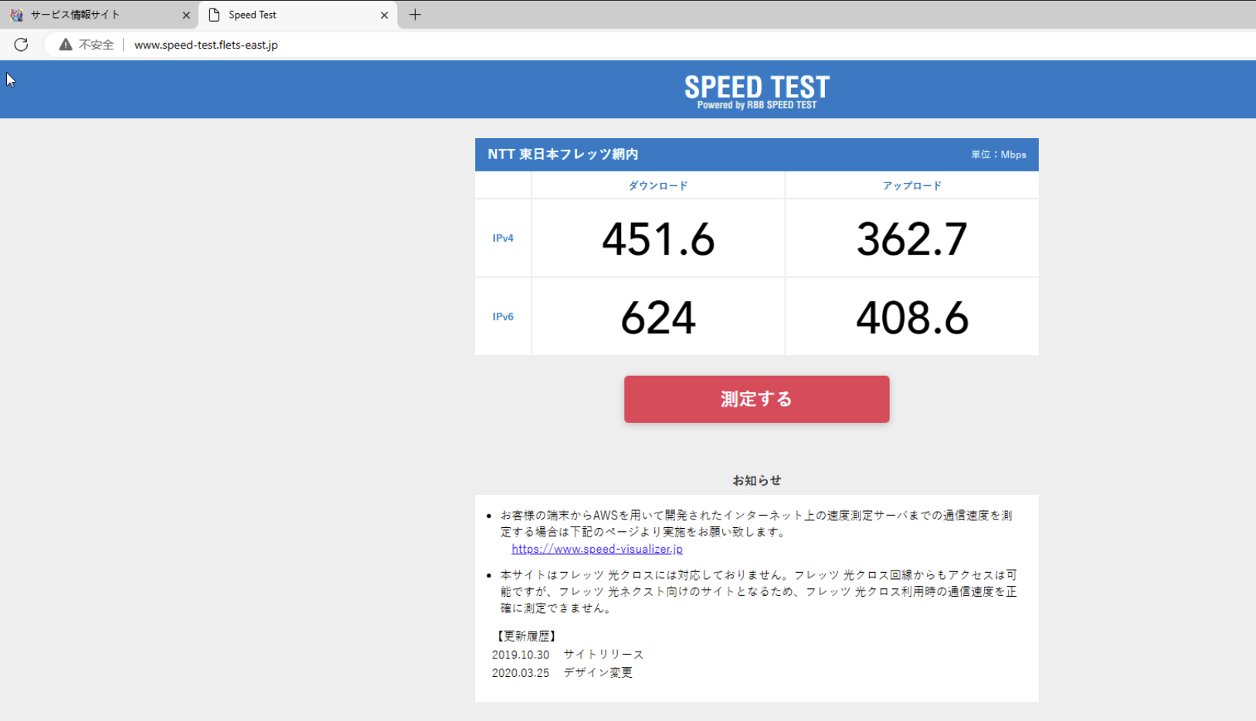Click the ダウンロード column header
The width and height of the screenshot is (1256, 721).
(658, 185)
